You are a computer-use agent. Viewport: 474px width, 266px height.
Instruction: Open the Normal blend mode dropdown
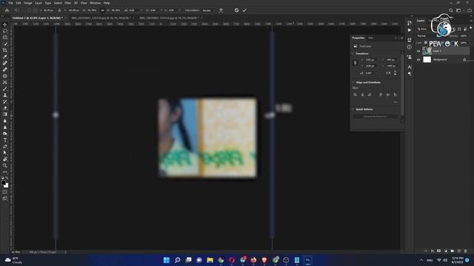click(427, 36)
